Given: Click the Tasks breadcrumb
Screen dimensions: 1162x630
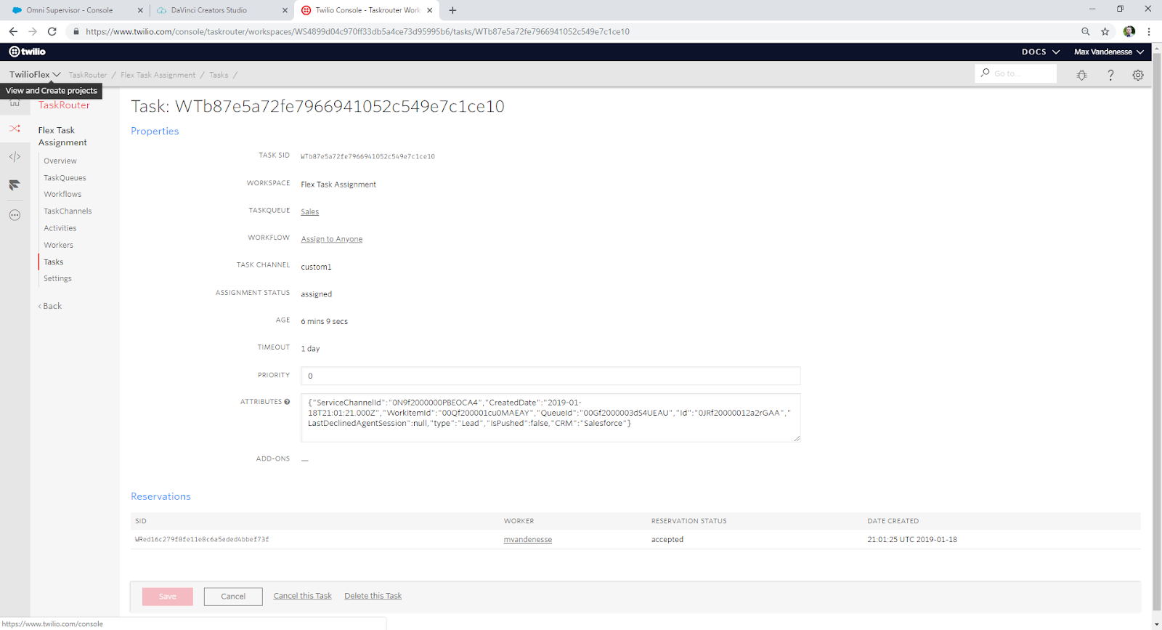Looking at the screenshot, I should (x=219, y=75).
